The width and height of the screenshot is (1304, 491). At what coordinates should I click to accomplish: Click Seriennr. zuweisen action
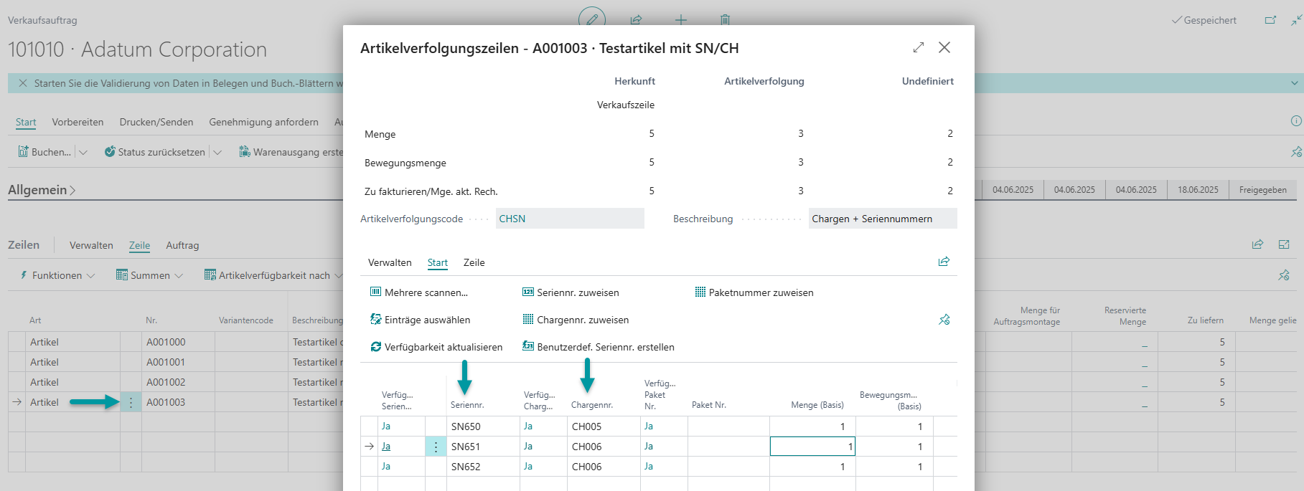[x=571, y=292]
